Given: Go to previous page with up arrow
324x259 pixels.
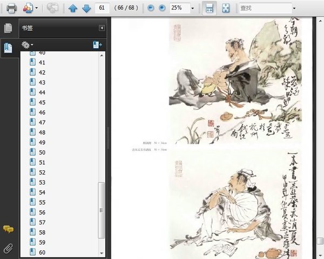Looking at the screenshot, I should coord(73,8).
